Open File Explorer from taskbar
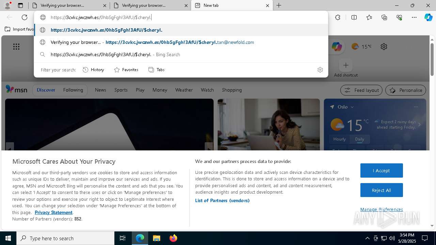Viewport: 436px width, 245px height. pos(156,238)
